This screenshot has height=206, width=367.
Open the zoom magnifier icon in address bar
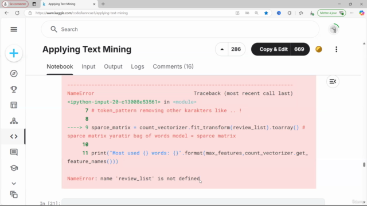pyautogui.click(x=256, y=13)
